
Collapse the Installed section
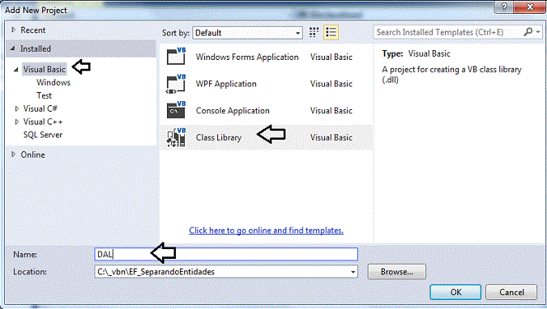13,49
